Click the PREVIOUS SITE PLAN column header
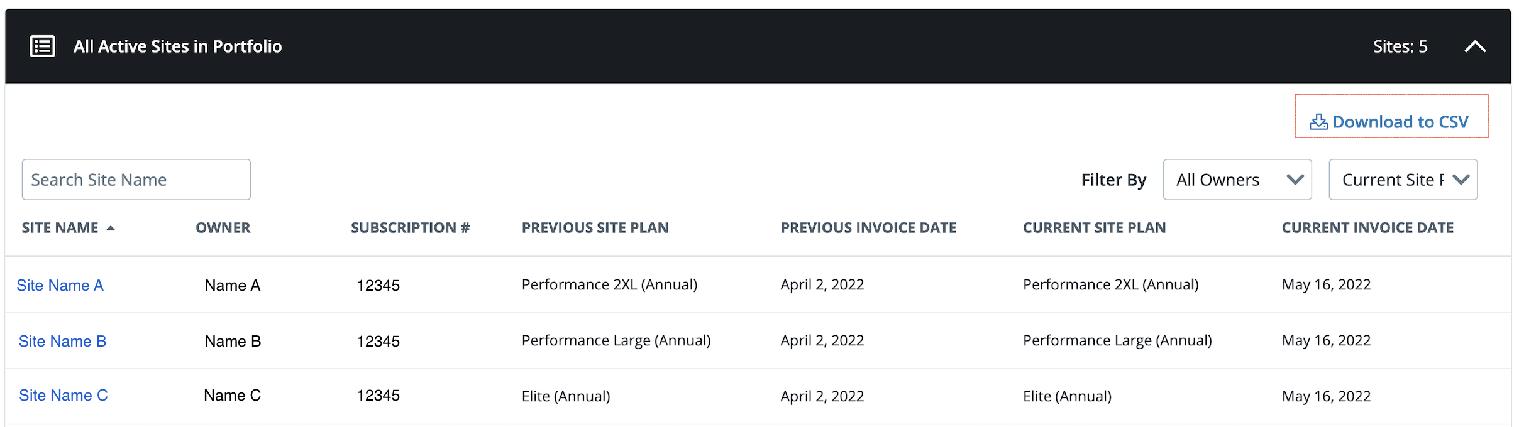 [595, 227]
